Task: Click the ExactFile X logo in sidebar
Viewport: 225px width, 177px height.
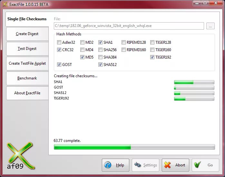Action: point(20,155)
